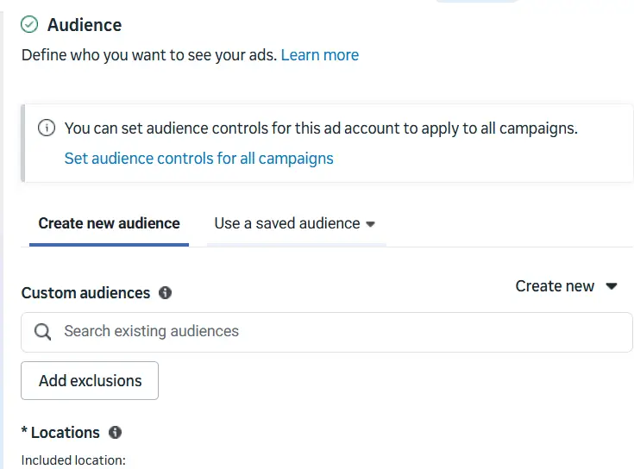Image resolution: width=634 pixels, height=469 pixels.
Task: Open the Learn more link
Action: 319,55
